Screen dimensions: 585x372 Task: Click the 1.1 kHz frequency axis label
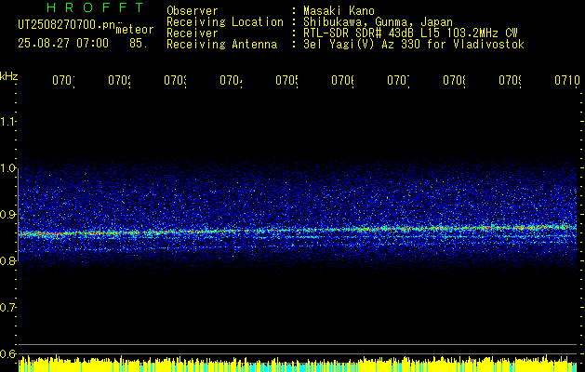click(x=7, y=121)
